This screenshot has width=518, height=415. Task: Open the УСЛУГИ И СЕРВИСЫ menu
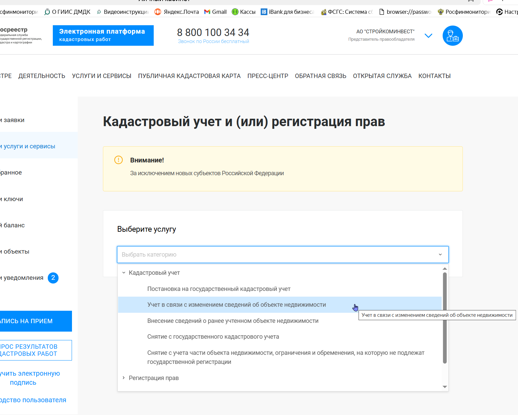(102, 76)
